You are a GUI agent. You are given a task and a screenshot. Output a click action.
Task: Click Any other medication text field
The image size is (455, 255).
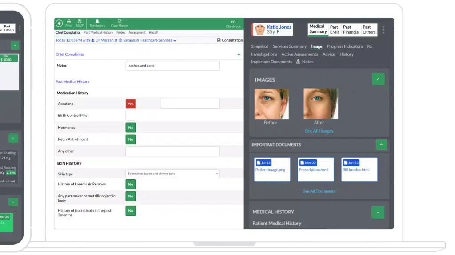point(172,151)
